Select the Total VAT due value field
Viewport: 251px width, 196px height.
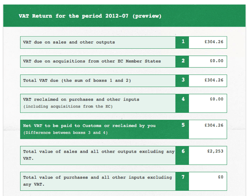pos(208,80)
